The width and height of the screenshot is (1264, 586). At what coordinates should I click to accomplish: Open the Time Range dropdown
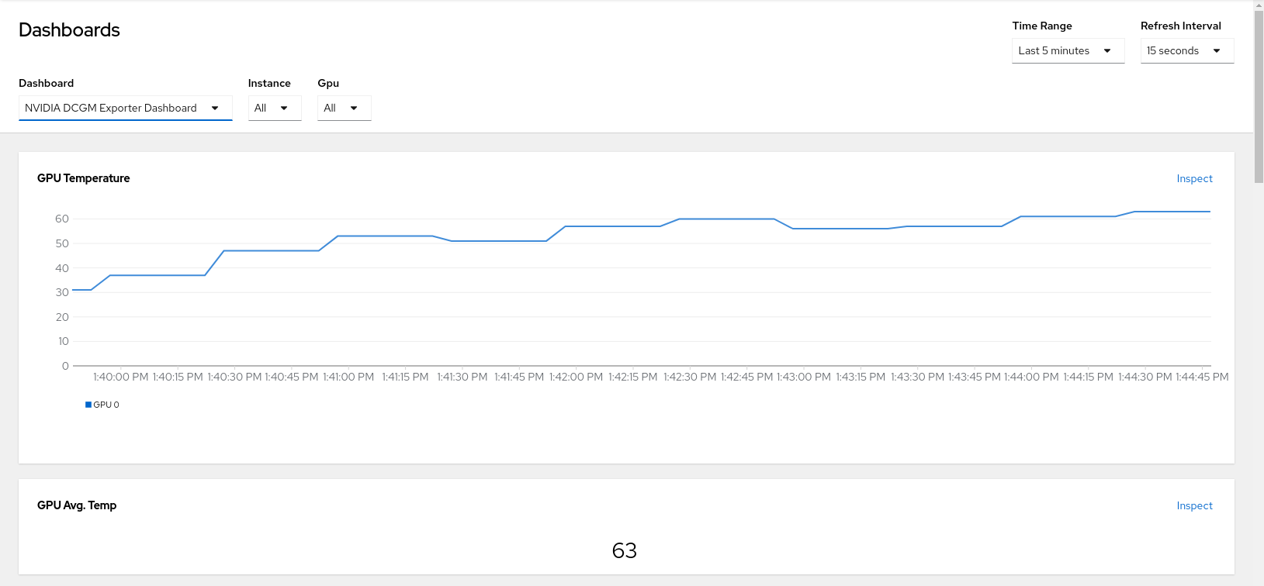click(1068, 50)
